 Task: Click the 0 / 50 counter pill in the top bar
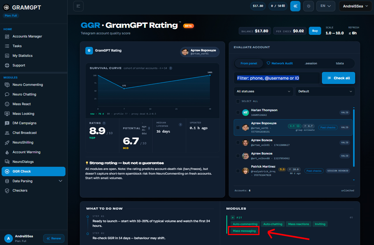[278, 6]
